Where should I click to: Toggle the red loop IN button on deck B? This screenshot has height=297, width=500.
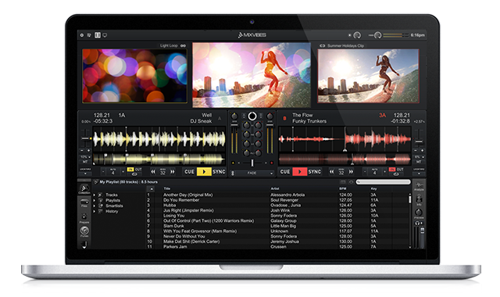[392, 170]
